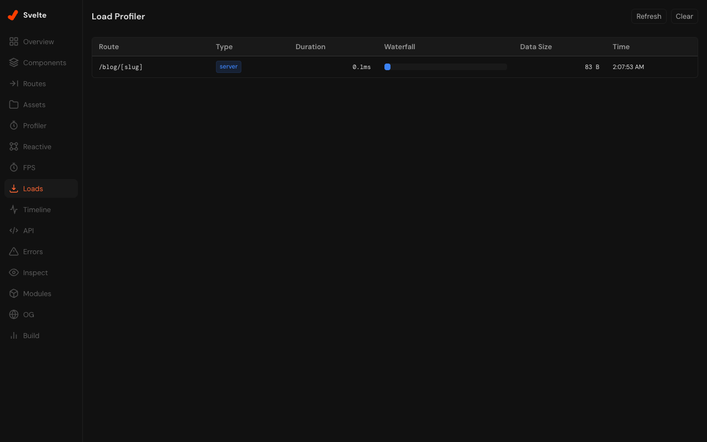Image resolution: width=707 pixels, height=442 pixels.
Task: Open the OG preview section
Action: (41, 314)
